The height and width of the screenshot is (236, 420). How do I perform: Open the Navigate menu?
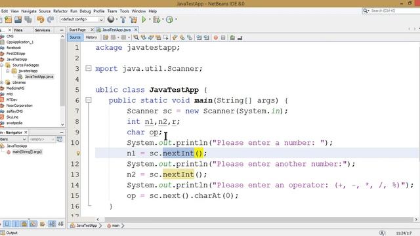click(x=29, y=11)
